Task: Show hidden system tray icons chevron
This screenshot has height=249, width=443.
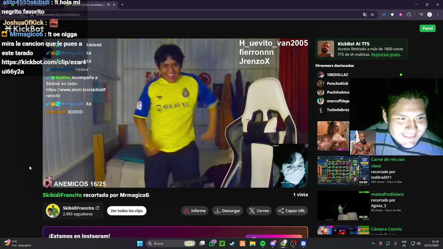Action: point(373,243)
